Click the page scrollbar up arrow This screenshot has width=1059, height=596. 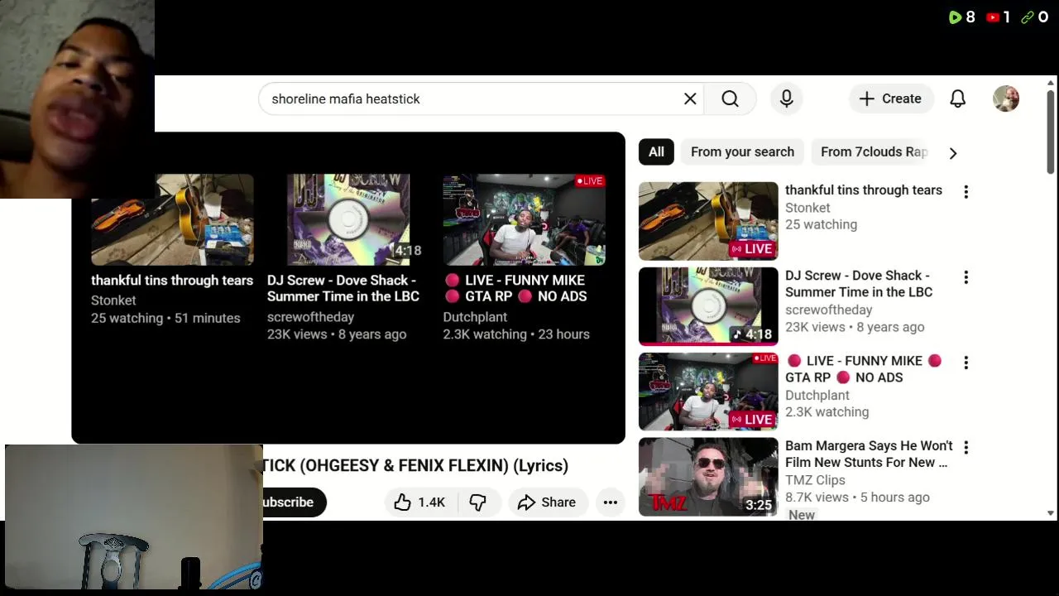click(1051, 82)
